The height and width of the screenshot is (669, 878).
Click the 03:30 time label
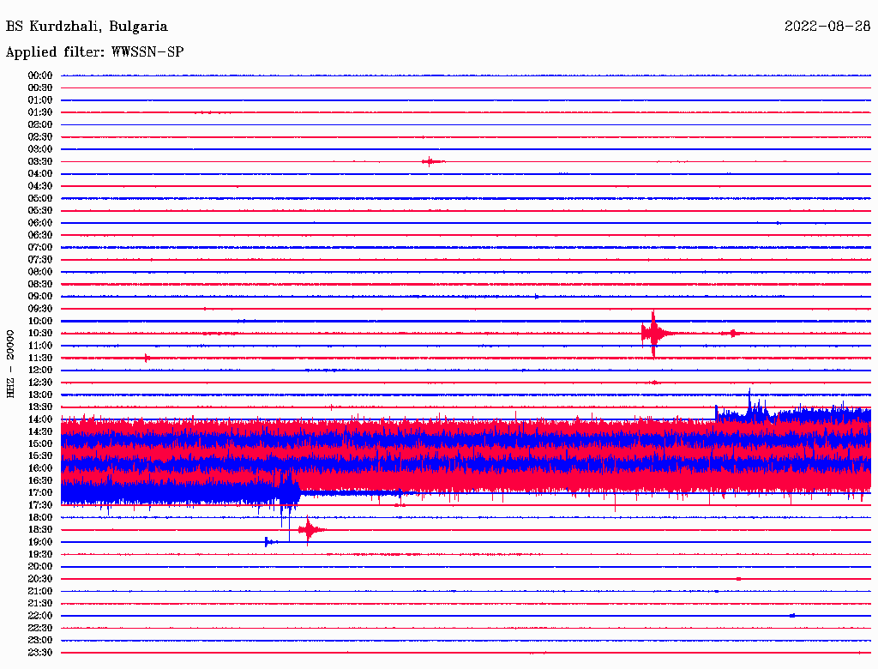pos(40,161)
